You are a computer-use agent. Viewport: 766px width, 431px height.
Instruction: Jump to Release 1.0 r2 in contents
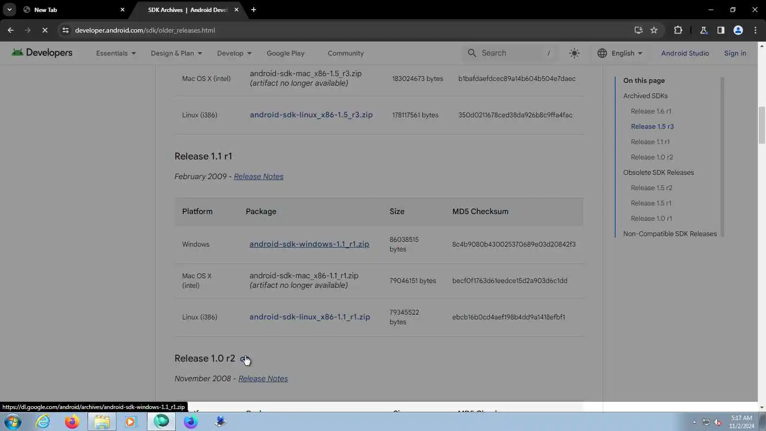[652, 157]
